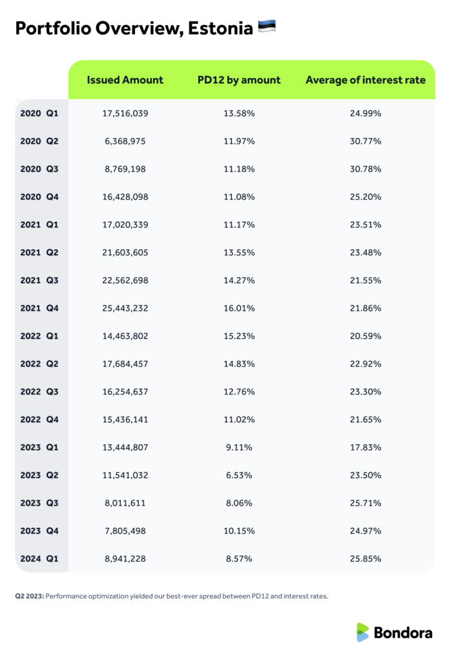Click the 2024 Q1 row label
The height and width of the screenshot is (660, 450).
tap(39, 559)
